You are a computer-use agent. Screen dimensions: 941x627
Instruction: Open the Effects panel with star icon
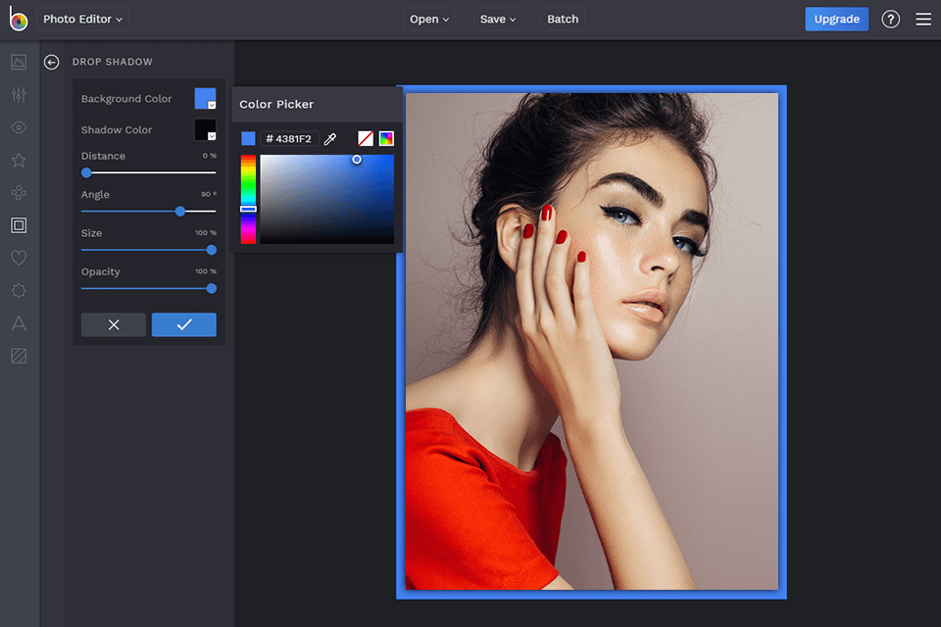[18, 160]
